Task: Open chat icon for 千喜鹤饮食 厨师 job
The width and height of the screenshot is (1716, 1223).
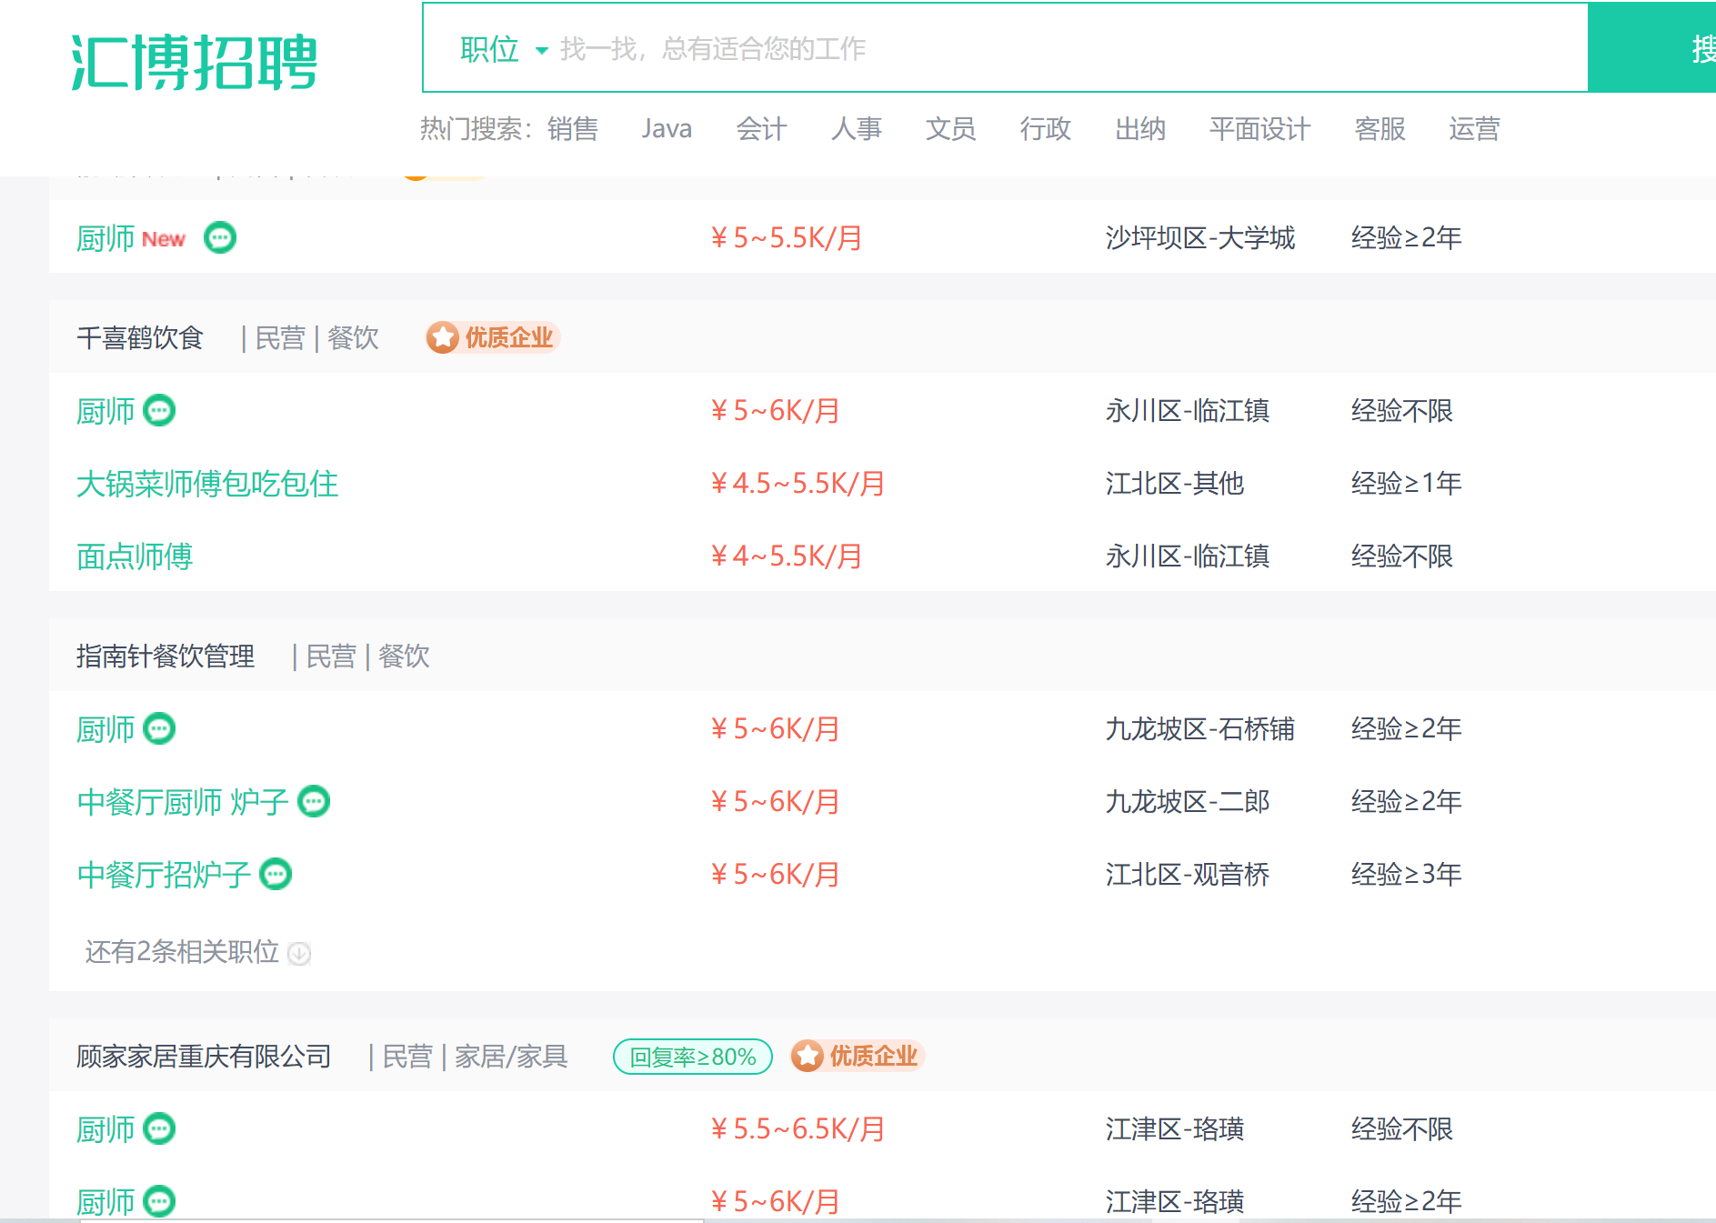Action: click(x=160, y=411)
